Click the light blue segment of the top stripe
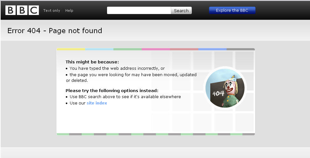 point(99,49)
